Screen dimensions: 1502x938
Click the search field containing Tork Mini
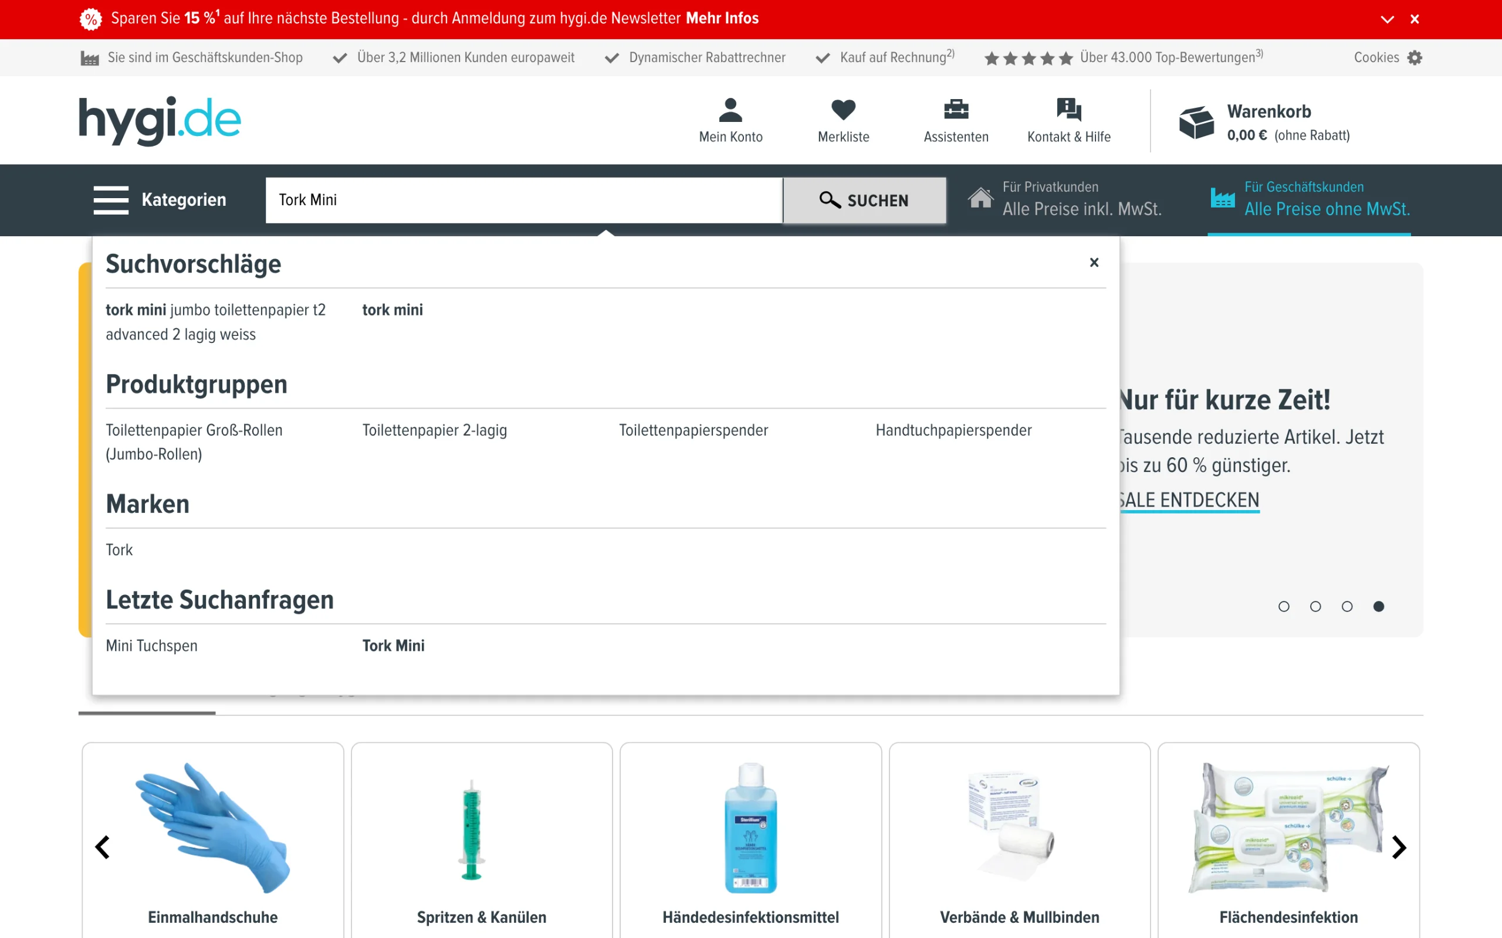click(524, 200)
